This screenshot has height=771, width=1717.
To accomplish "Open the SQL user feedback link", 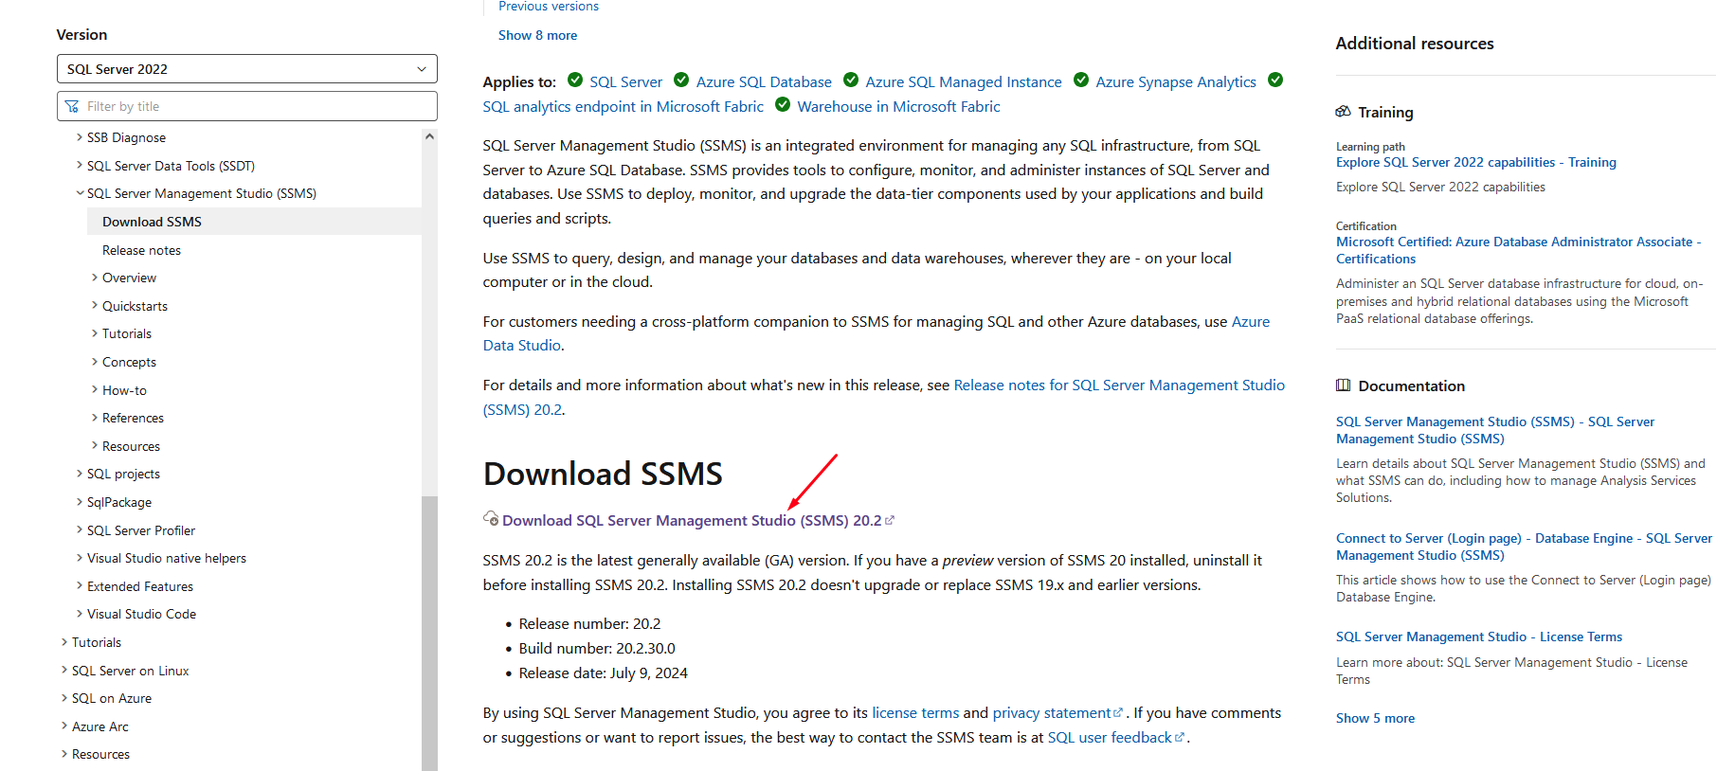I will point(1110,738).
